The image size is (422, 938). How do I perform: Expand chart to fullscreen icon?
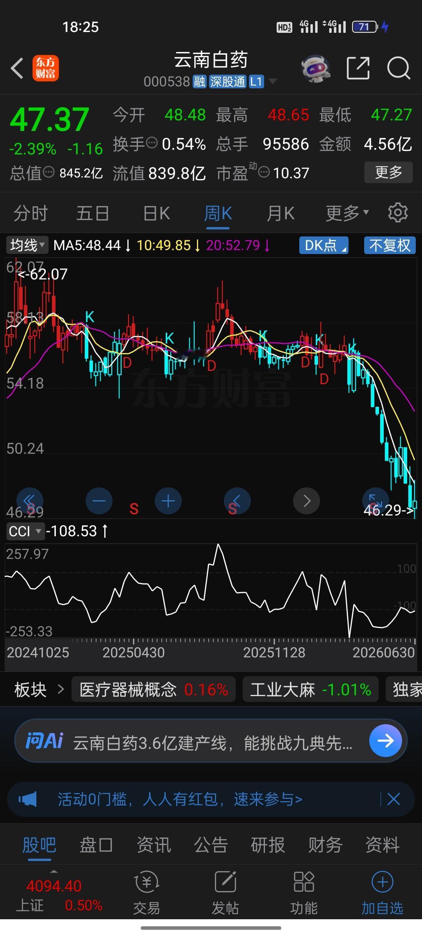coord(376,500)
